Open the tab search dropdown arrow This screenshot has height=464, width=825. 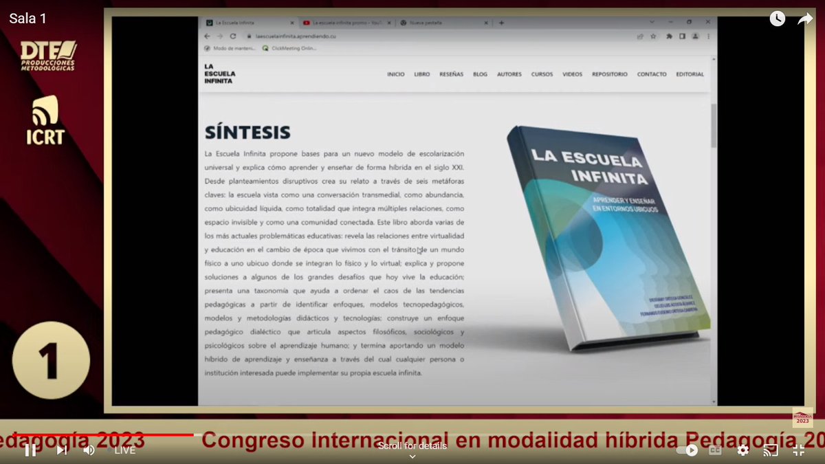coord(652,23)
